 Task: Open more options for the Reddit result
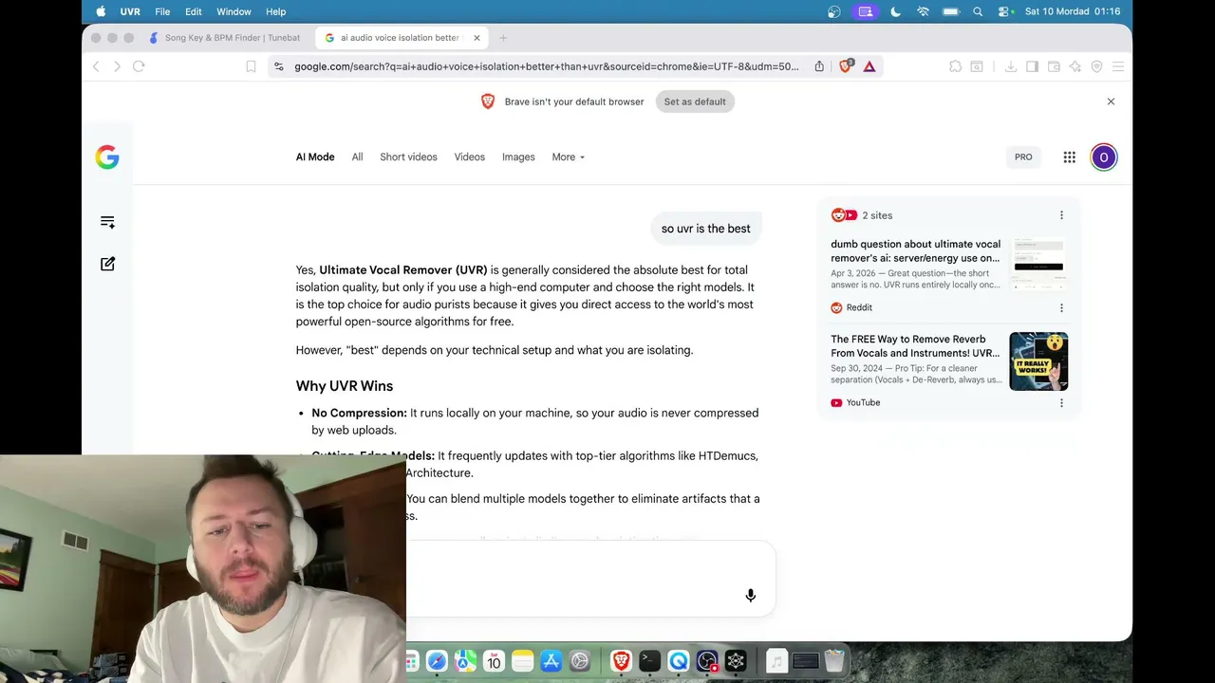pos(1061,307)
